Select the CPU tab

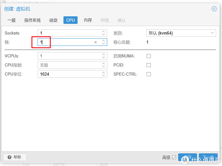coord(71,20)
